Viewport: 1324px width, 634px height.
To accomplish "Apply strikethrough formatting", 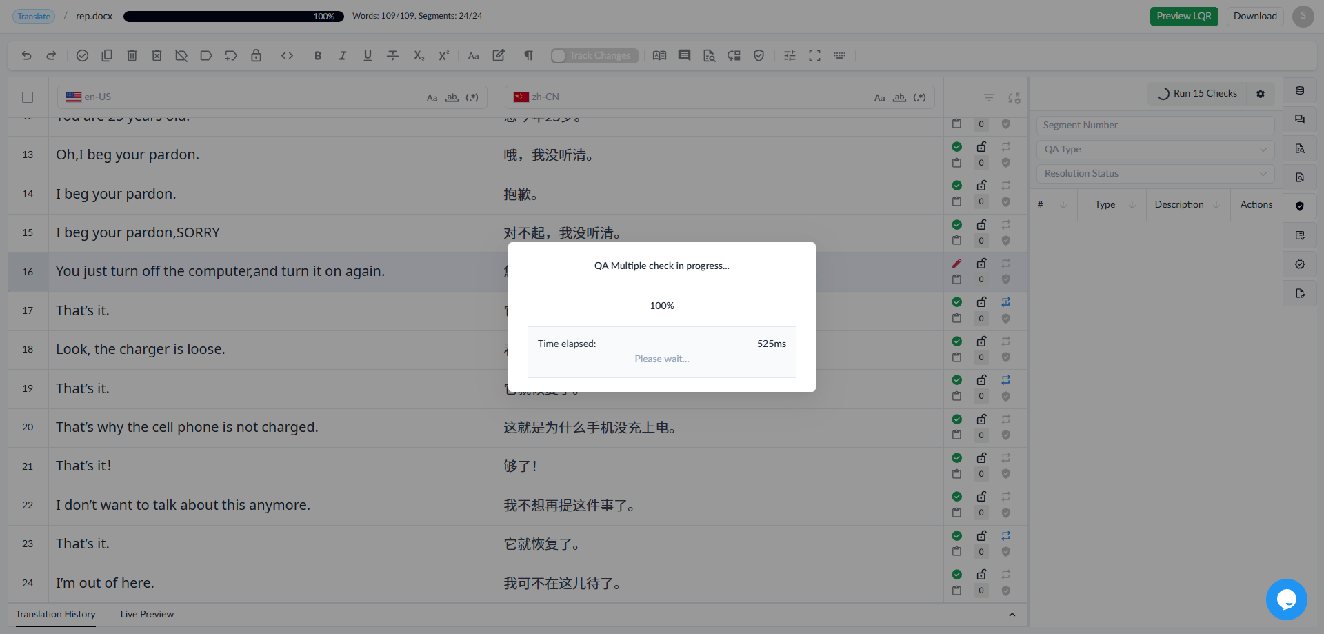I will (x=392, y=56).
